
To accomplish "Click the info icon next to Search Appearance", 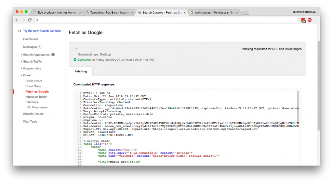I will [53, 55].
